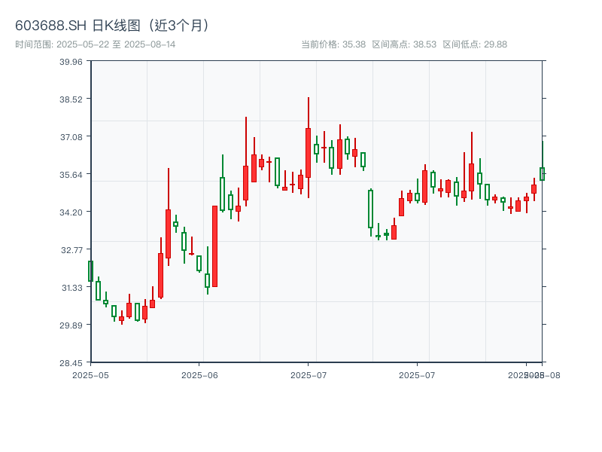Click the "时间范围: 2025-05-22 至 2025-08-14" text
Screen dimensions: 602x452
coord(96,44)
